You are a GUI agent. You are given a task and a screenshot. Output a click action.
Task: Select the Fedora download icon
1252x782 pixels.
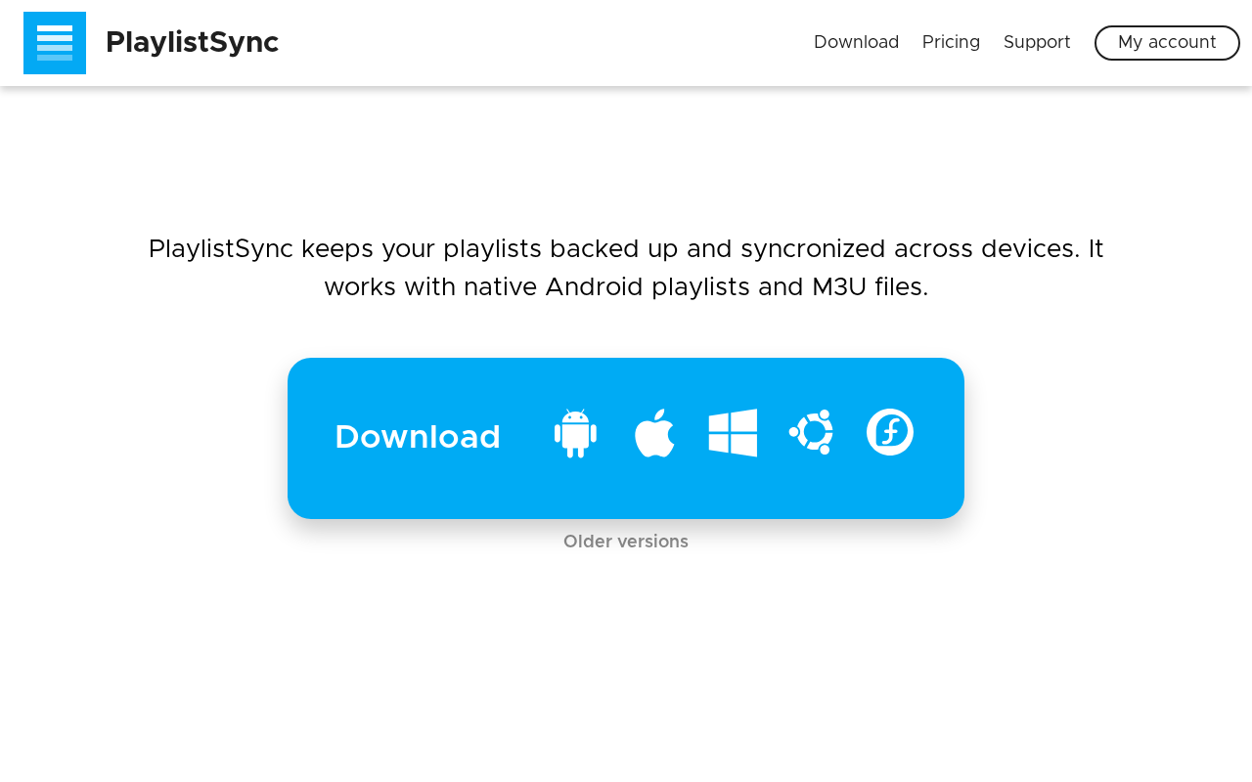tap(890, 432)
